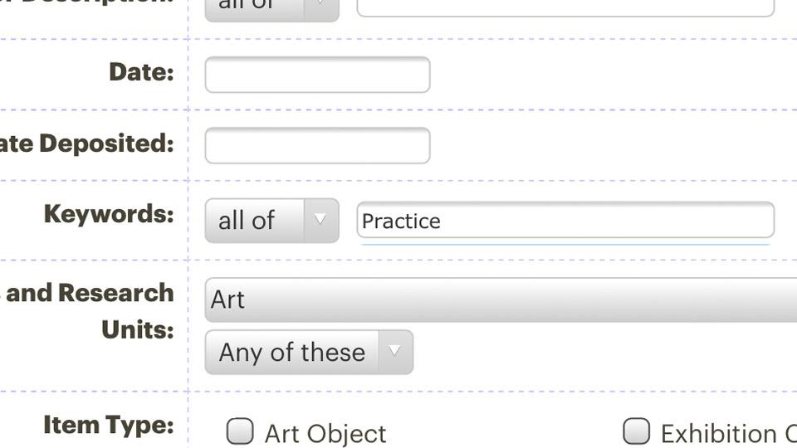This screenshot has height=448, width=797.
Task: Focus the text field at the top edge
Action: click(x=565, y=7)
